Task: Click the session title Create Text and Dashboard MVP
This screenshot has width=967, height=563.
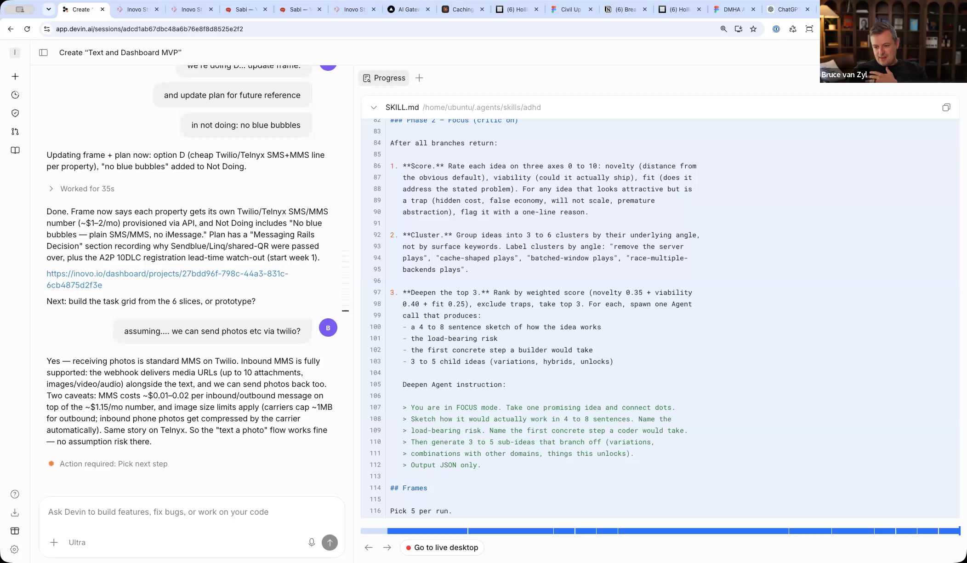Action: (x=120, y=52)
